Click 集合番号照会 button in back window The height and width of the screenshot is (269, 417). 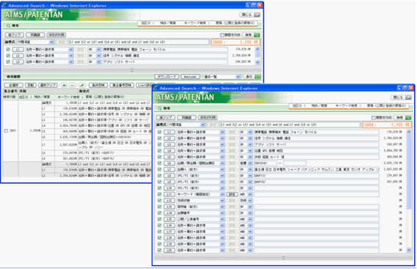[x=122, y=85]
